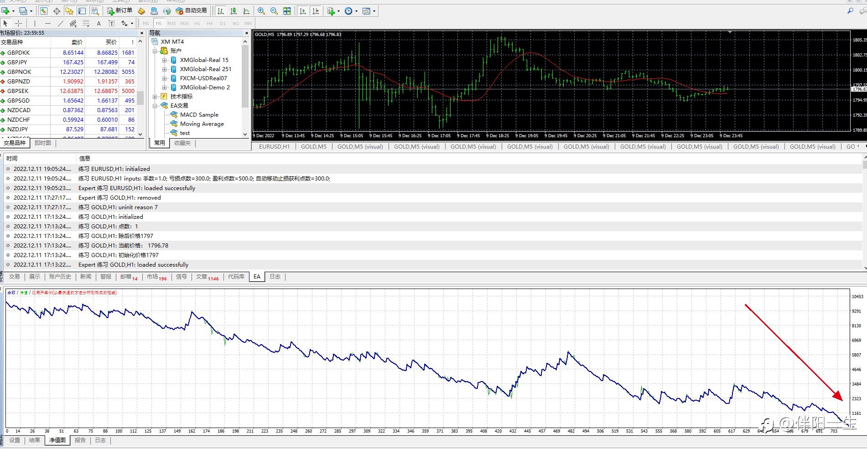This screenshot has width=867, height=449.
Task: Select MACD Sample expert advisor
Action: (x=199, y=115)
